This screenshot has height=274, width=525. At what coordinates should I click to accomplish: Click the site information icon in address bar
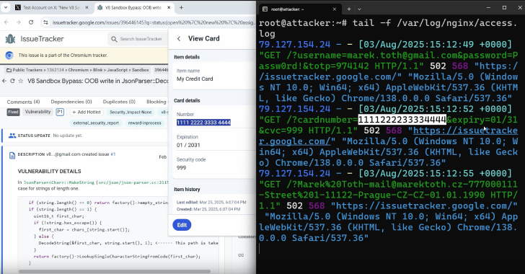(45, 22)
